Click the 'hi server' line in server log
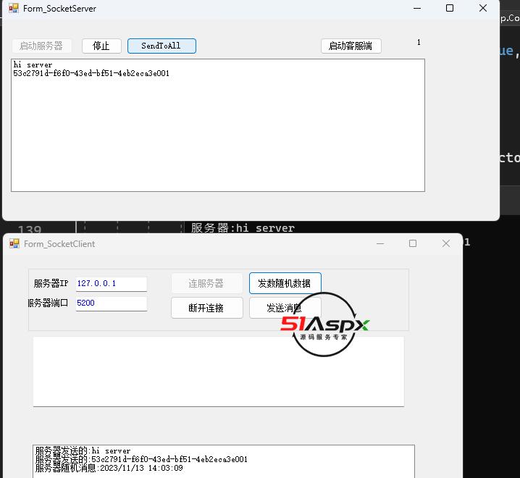 (x=33, y=64)
